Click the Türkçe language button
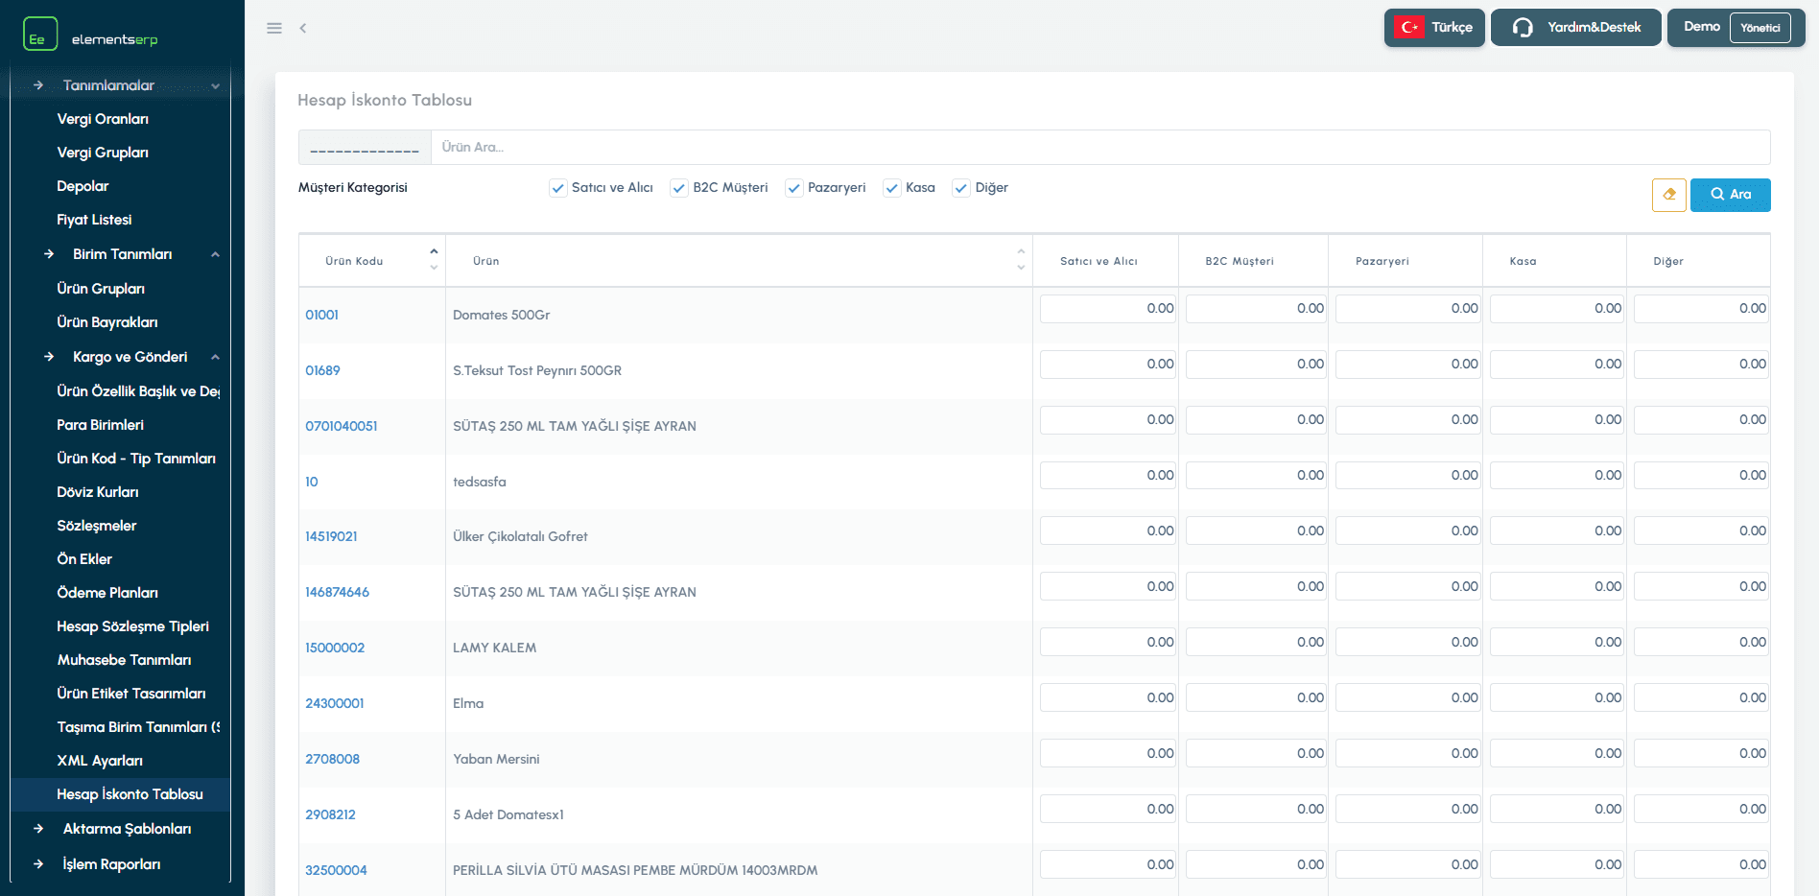The height and width of the screenshot is (896, 1819). [x=1434, y=27]
